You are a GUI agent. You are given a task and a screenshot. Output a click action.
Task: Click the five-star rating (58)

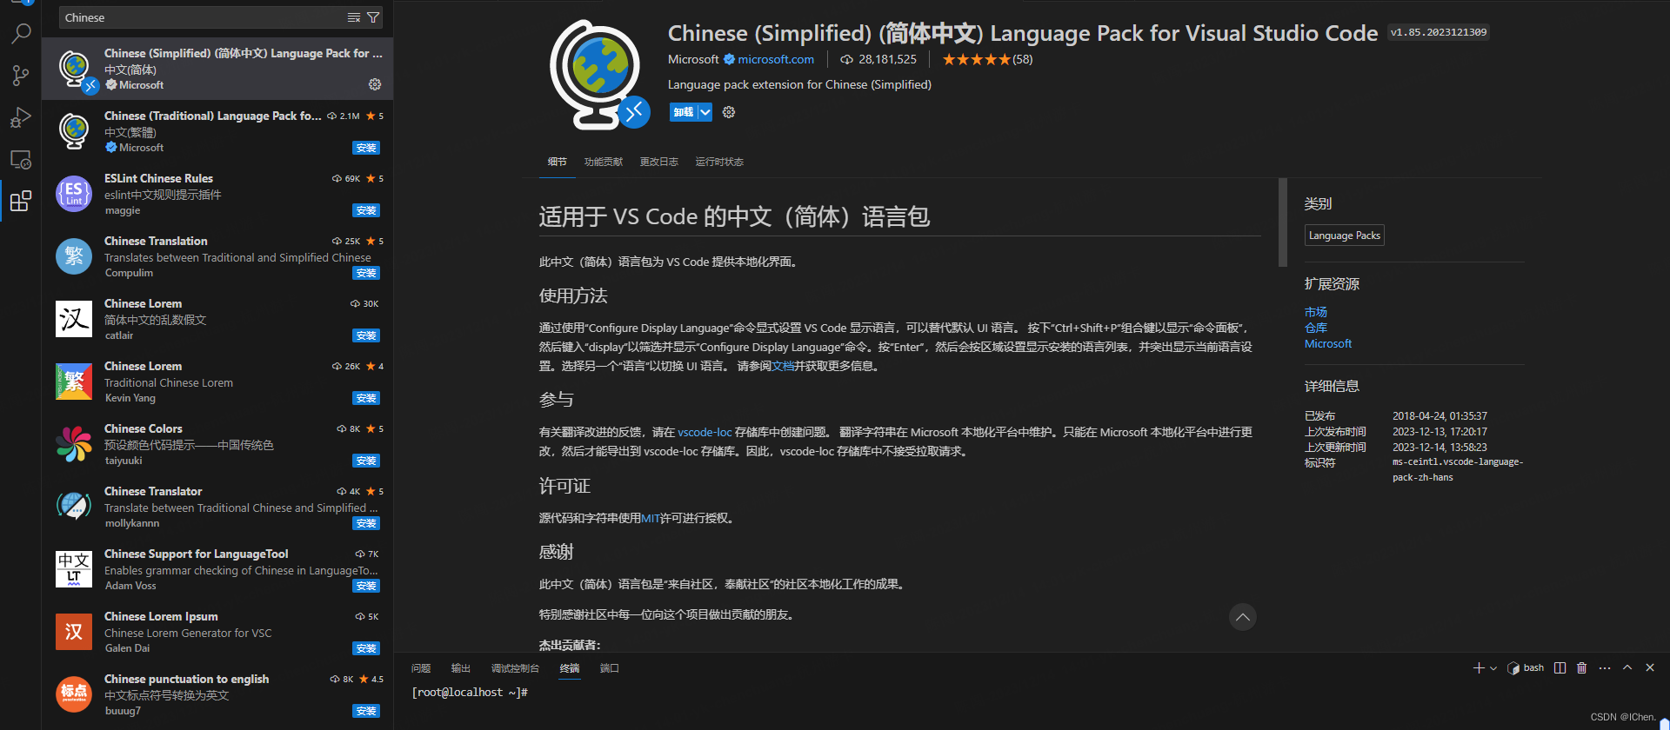[x=987, y=59]
